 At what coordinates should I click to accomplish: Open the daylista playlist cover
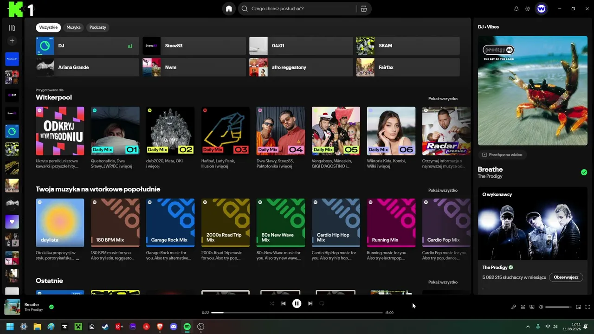point(60,223)
